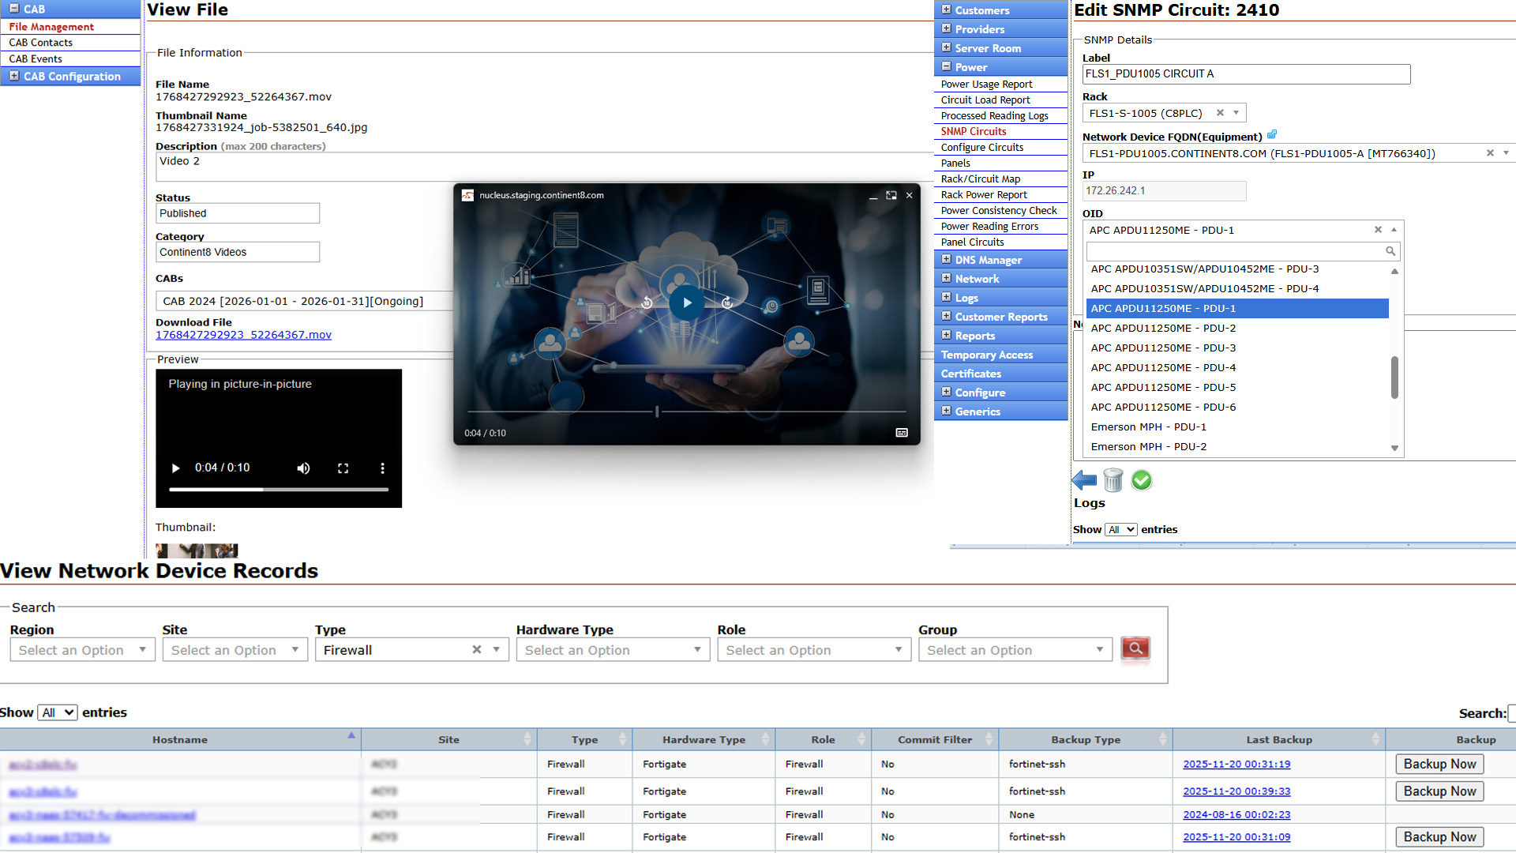The height and width of the screenshot is (853, 1516).
Task: Play the picture-in-picture video
Action: coord(686,302)
